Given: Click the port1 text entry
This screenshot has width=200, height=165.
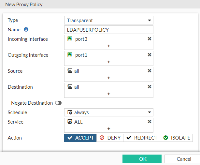Looking at the screenshot, I should (81, 55).
